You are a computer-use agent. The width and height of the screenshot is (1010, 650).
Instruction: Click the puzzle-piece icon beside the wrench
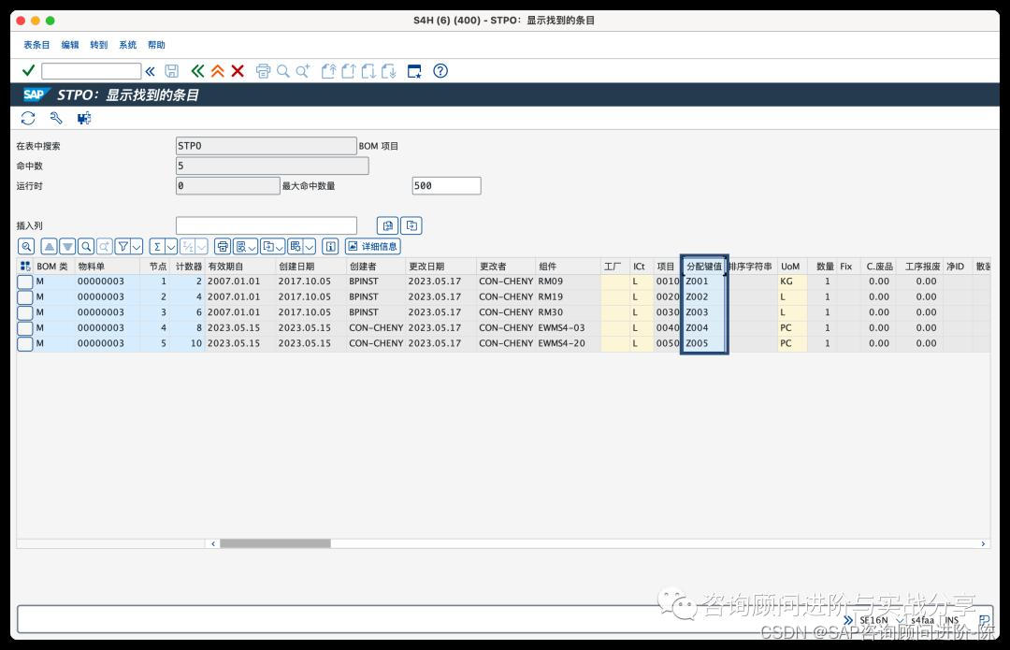84,118
